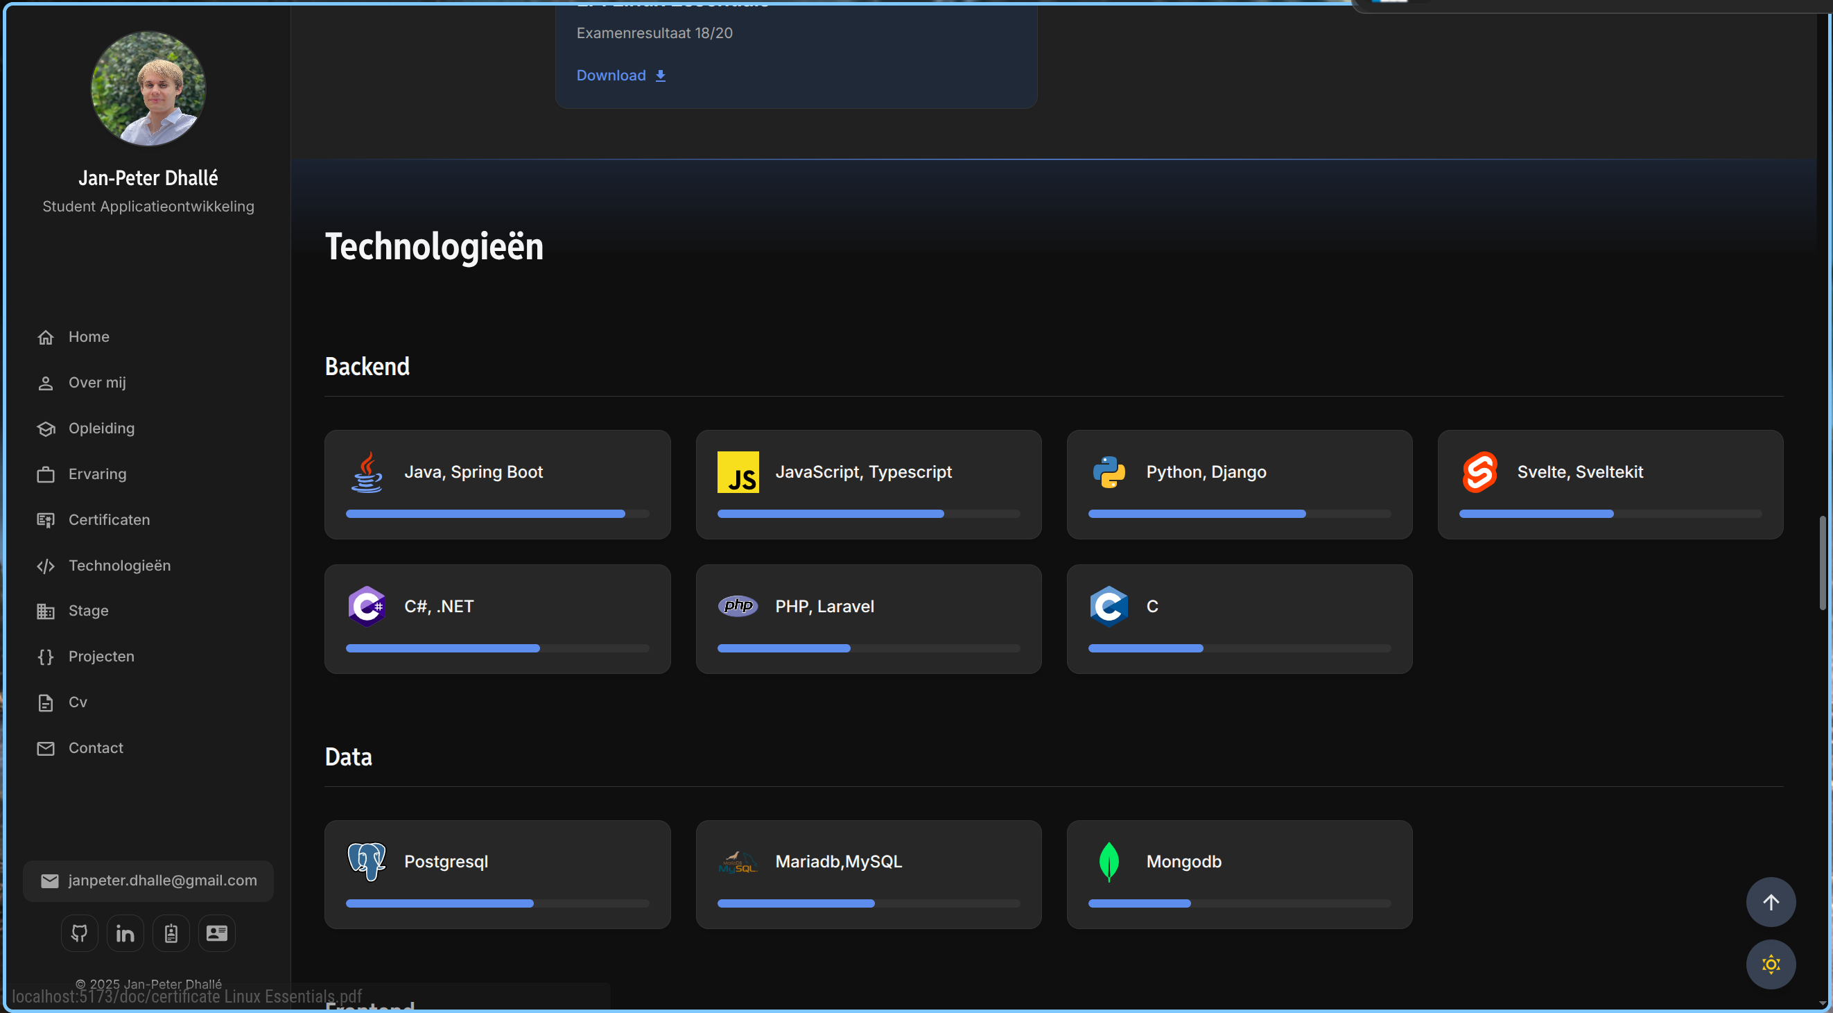Click the Over mij person icon
Image resolution: width=1833 pixels, height=1013 pixels.
[46, 383]
